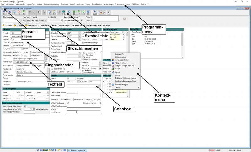Click Debitoren Zahlungen erfassen entry
This screenshot has width=251, height=152.
click(126, 78)
